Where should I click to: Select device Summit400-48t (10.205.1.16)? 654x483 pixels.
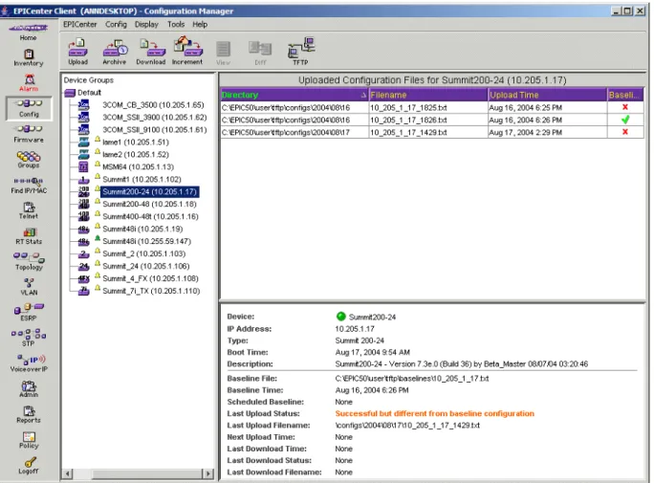pyautogui.click(x=150, y=216)
